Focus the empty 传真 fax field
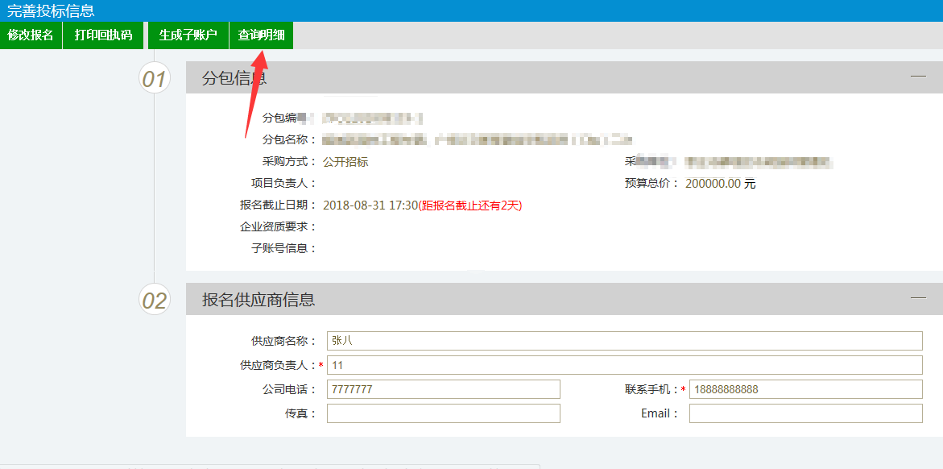The image size is (943, 469). (x=443, y=413)
